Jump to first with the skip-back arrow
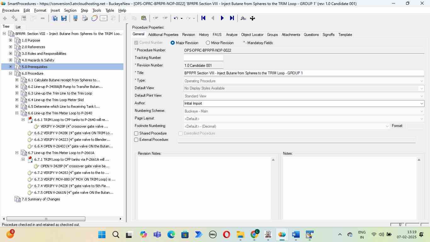This screenshot has width=430, height=242. 203,18
